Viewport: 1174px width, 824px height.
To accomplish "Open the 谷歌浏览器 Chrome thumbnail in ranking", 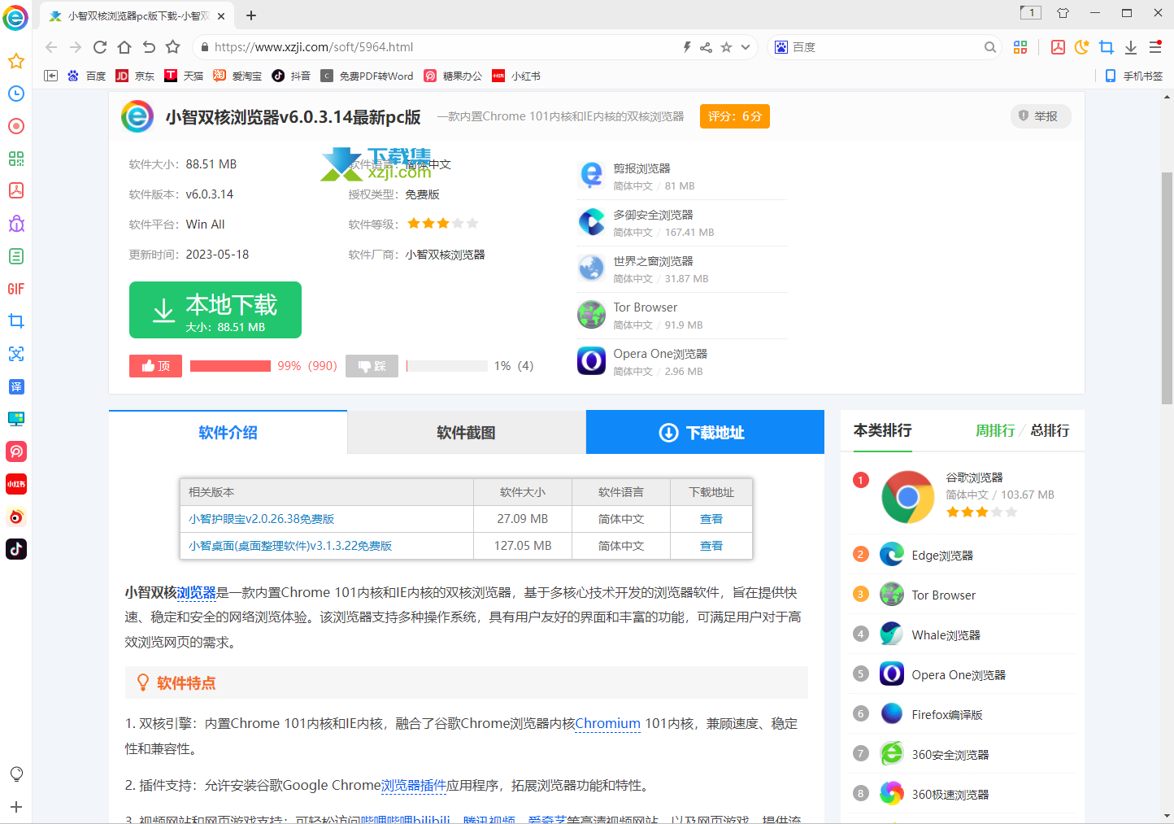I will tap(908, 496).
